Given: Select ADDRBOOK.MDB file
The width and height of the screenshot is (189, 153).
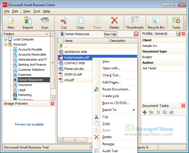Looking at the screenshot, I should coord(76,52).
